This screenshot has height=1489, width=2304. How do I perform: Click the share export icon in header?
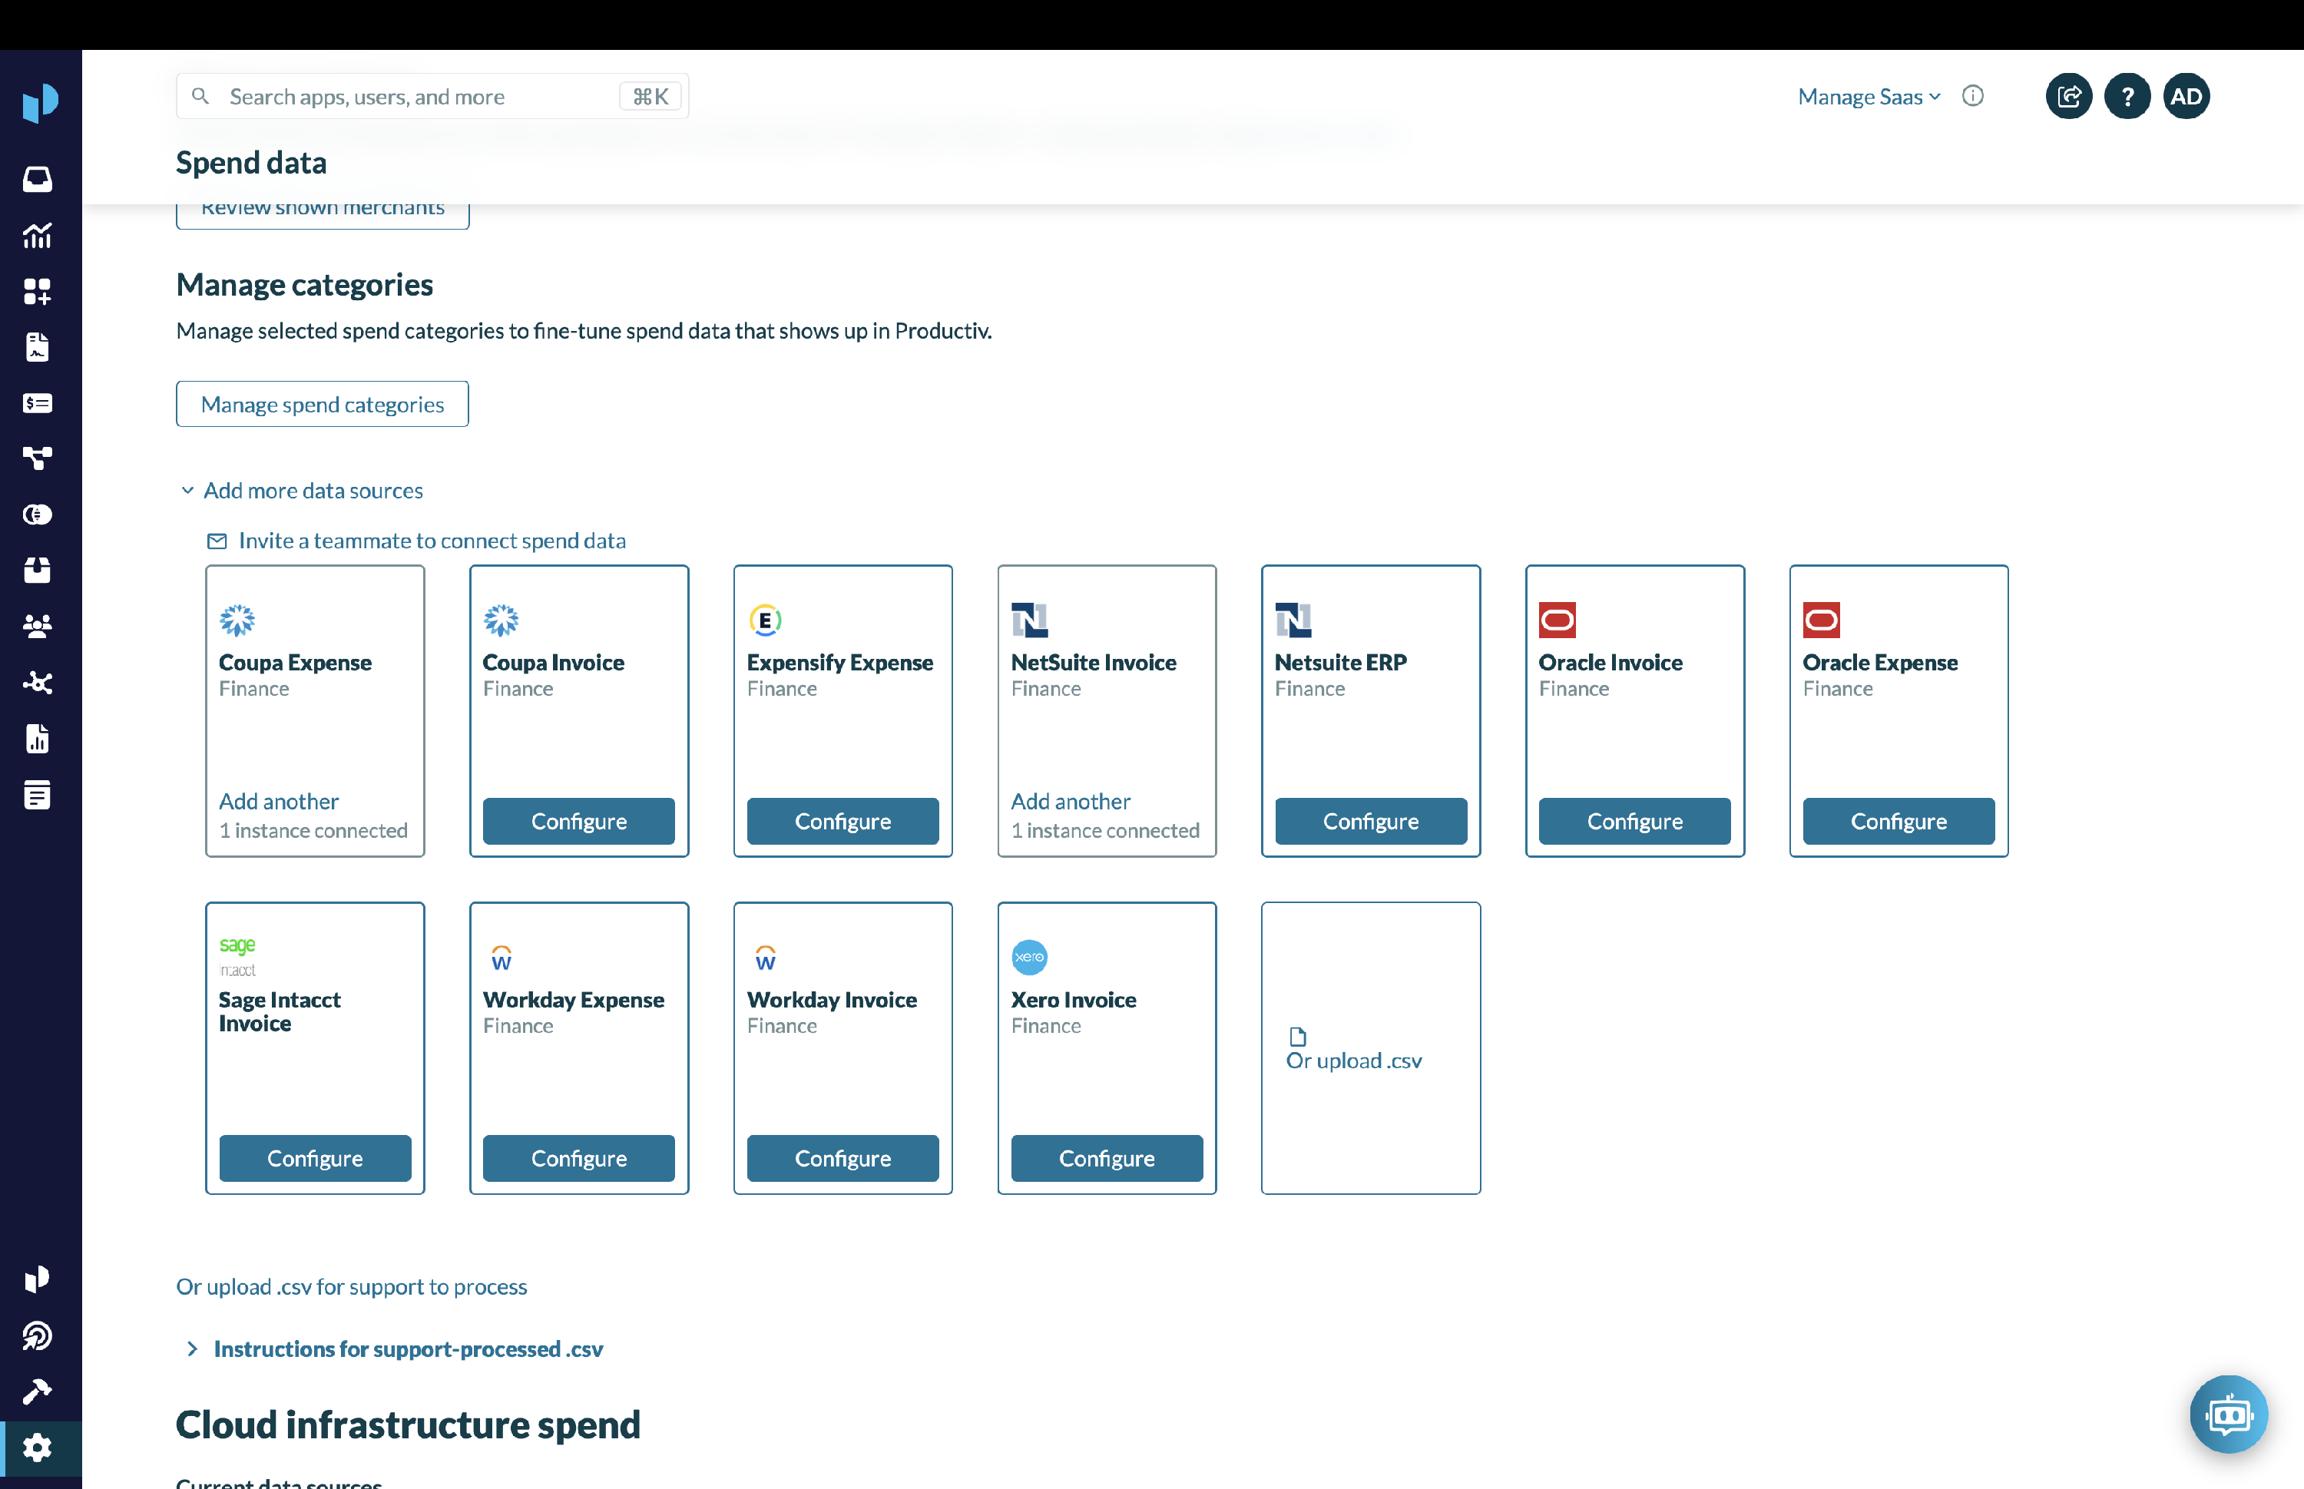coord(2068,97)
